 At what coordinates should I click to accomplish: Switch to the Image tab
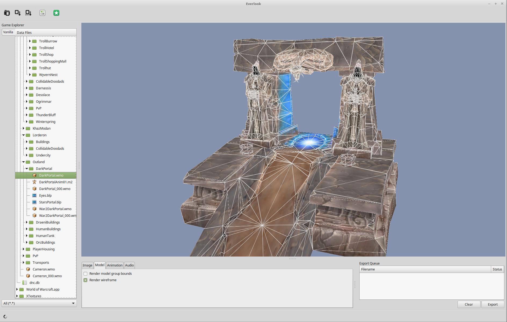tap(87, 265)
